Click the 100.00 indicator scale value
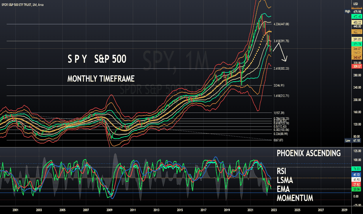 coord(357,160)
